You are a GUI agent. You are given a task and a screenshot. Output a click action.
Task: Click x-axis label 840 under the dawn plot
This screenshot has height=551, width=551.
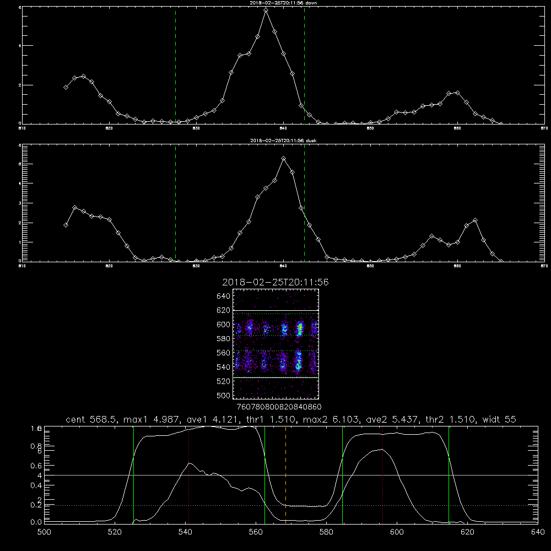pos(284,128)
